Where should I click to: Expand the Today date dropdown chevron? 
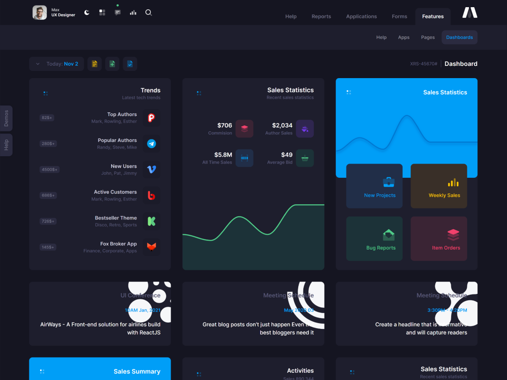38,64
